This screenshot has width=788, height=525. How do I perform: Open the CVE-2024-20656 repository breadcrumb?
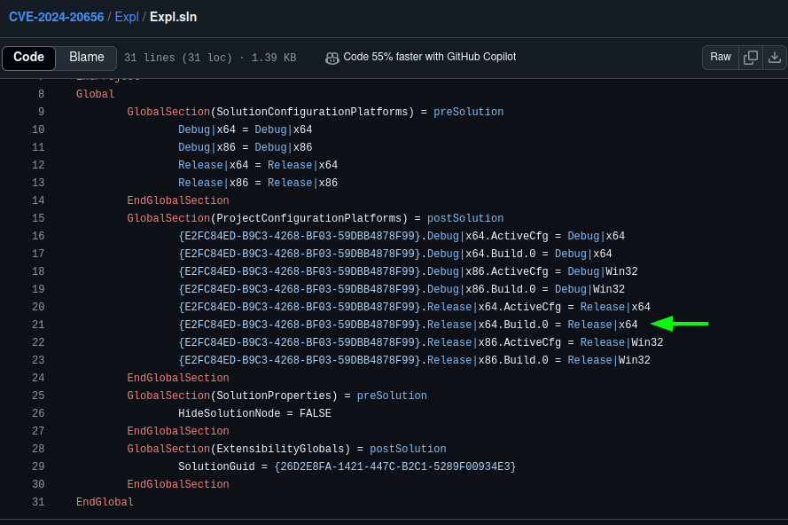pos(56,17)
